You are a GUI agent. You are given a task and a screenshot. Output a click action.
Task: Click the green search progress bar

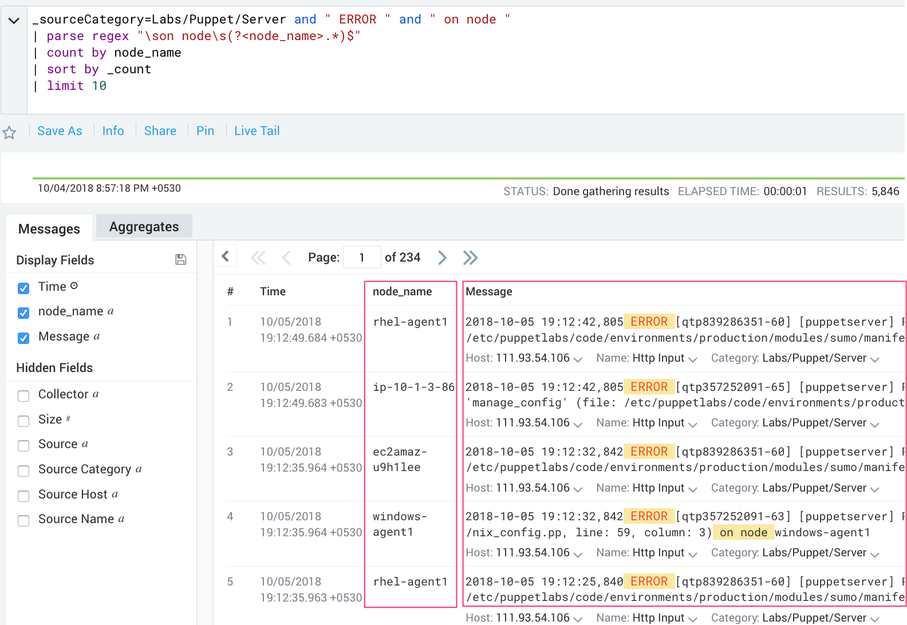coord(468,178)
